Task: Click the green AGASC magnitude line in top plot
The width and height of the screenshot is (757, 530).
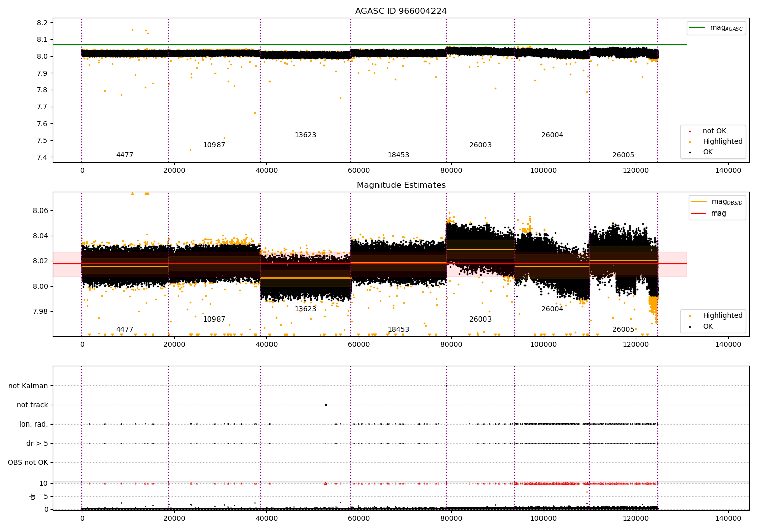Action: pos(370,45)
